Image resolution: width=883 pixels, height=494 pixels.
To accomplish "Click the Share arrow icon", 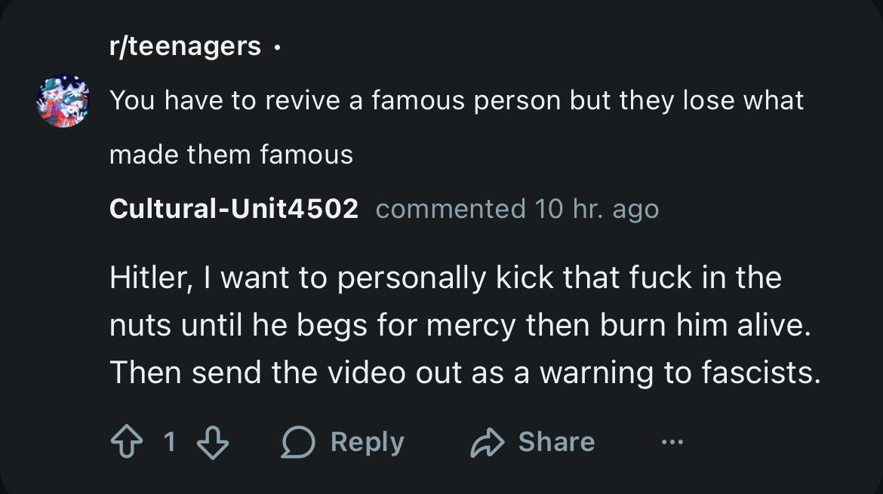I will [487, 442].
